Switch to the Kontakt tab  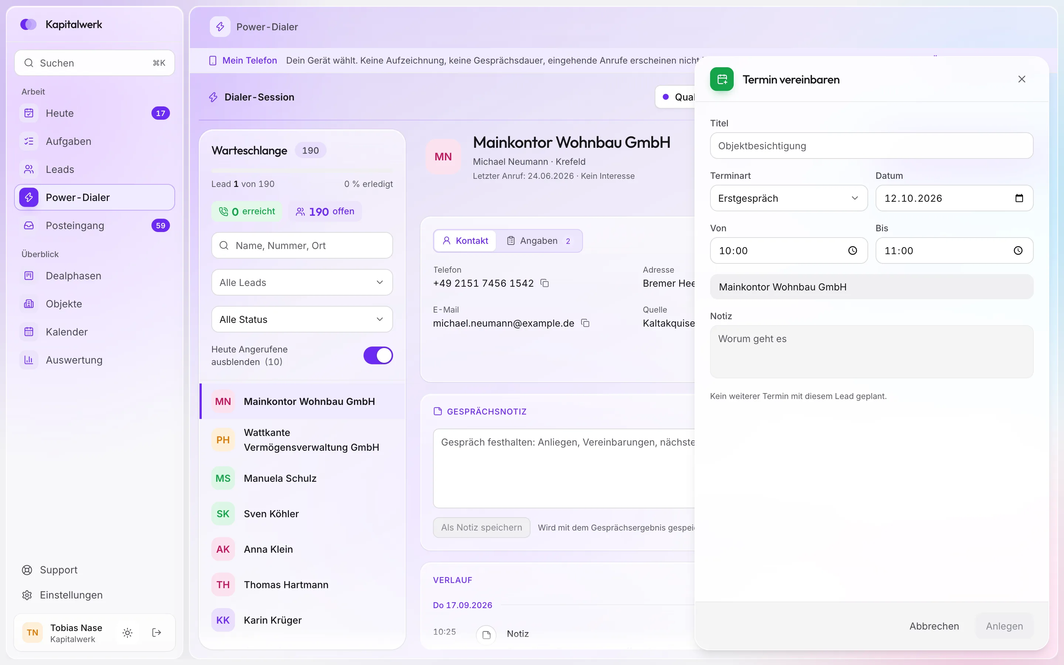pos(465,241)
